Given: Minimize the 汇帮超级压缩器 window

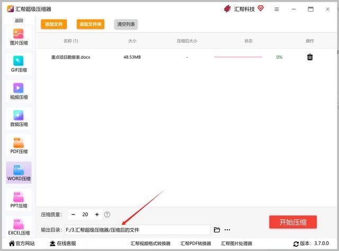Looking at the screenshot, I should click(293, 10).
